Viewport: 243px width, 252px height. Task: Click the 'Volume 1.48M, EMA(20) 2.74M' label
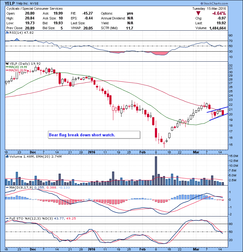point(35,156)
